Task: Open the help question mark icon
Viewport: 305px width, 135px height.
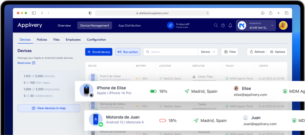Action: pyautogui.click(x=223, y=26)
